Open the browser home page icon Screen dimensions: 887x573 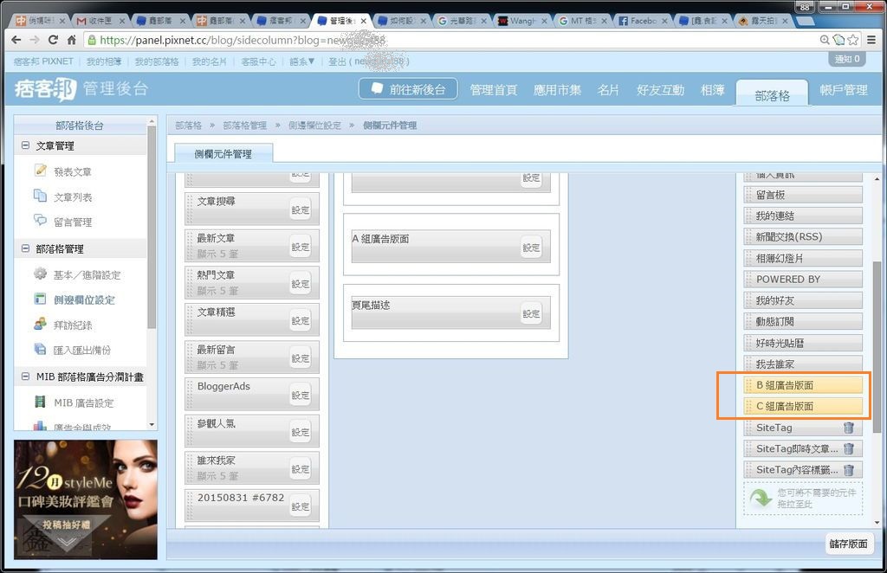[x=71, y=40]
